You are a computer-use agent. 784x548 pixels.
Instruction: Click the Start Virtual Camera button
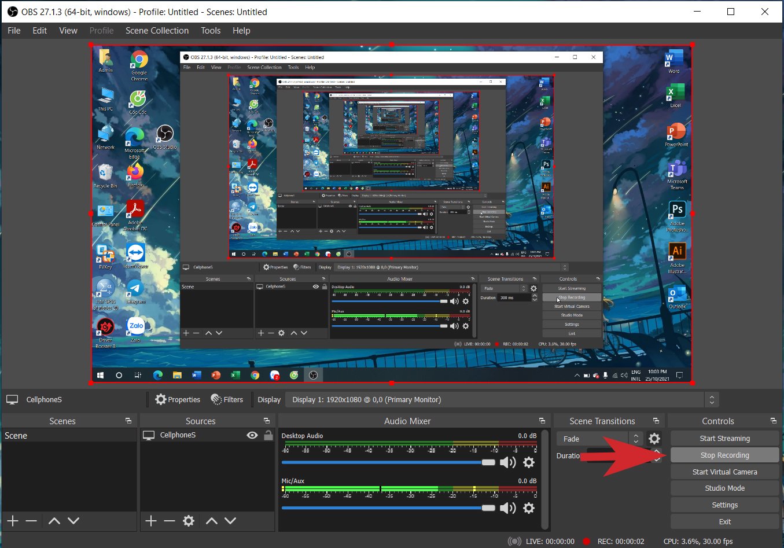(x=724, y=472)
